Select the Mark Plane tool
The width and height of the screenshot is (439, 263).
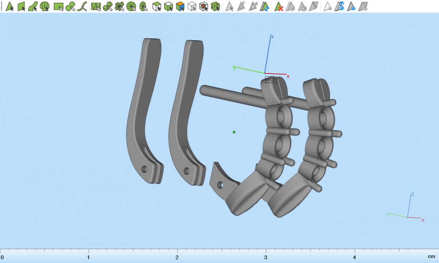pyautogui.click(x=22, y=6)
